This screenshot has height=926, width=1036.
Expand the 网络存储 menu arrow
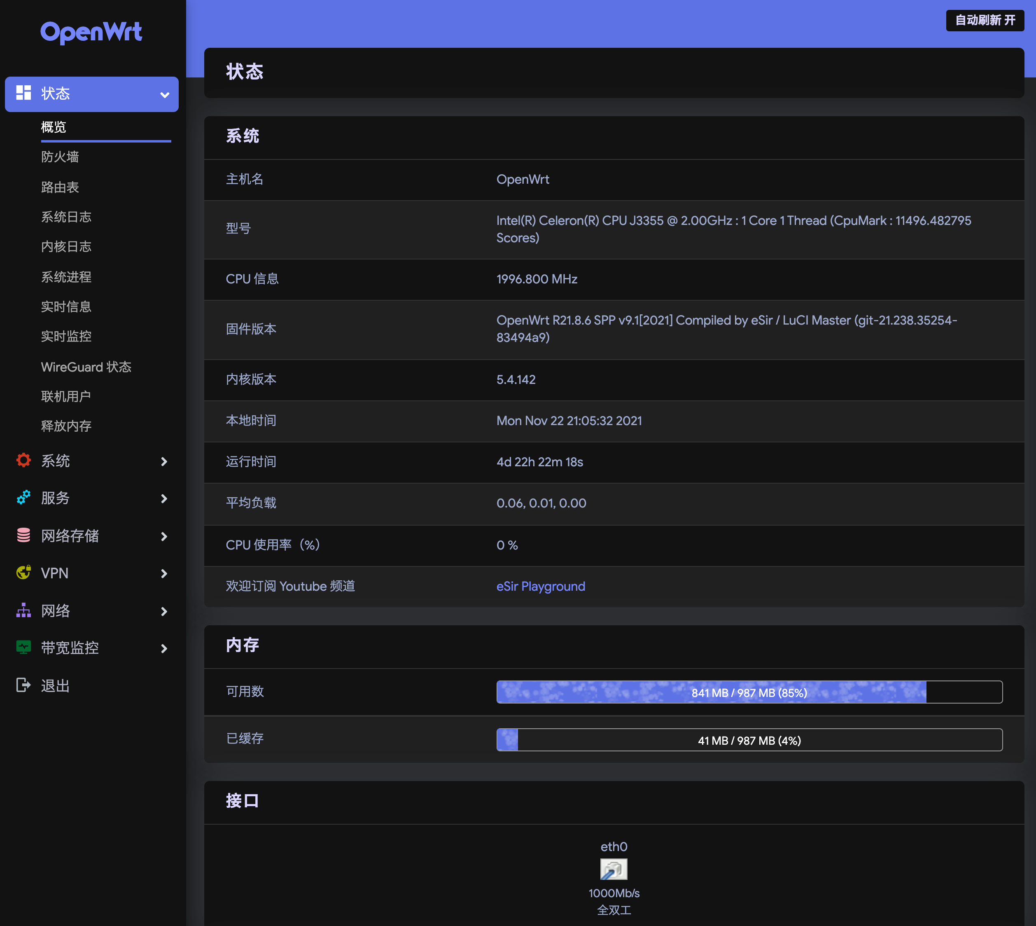[x=164, y=536]
